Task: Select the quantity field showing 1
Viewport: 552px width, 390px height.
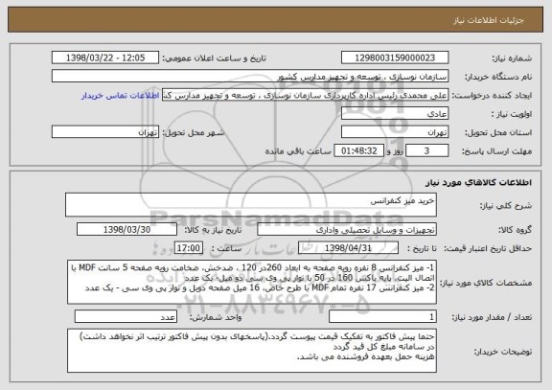Action: pyautogui.click(x=382, y=316)
